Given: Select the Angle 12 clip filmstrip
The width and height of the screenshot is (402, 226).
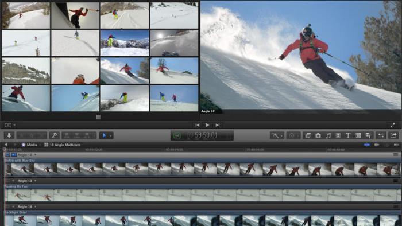Looking at the screenshot, I should coord(203,169).
